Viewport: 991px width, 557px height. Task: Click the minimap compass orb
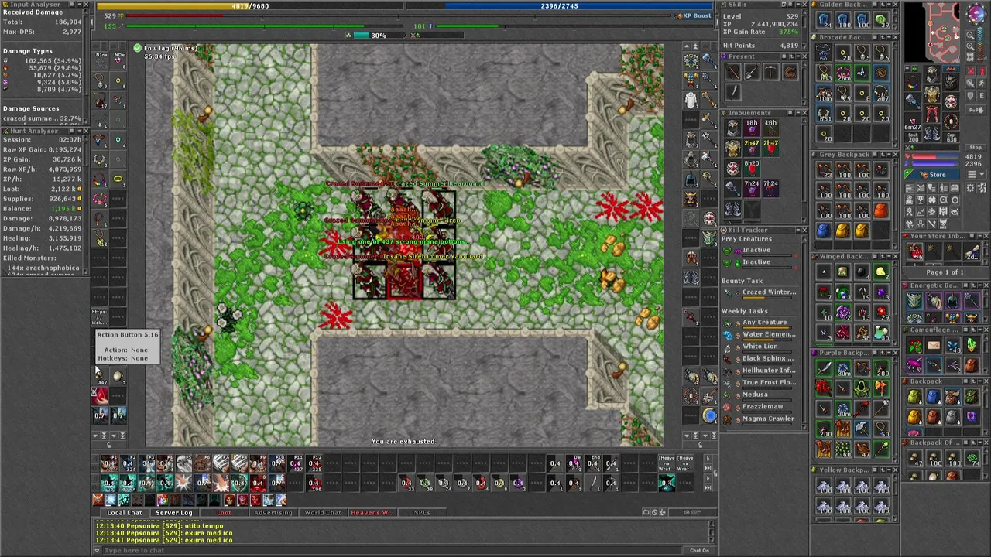click(976, 14)
